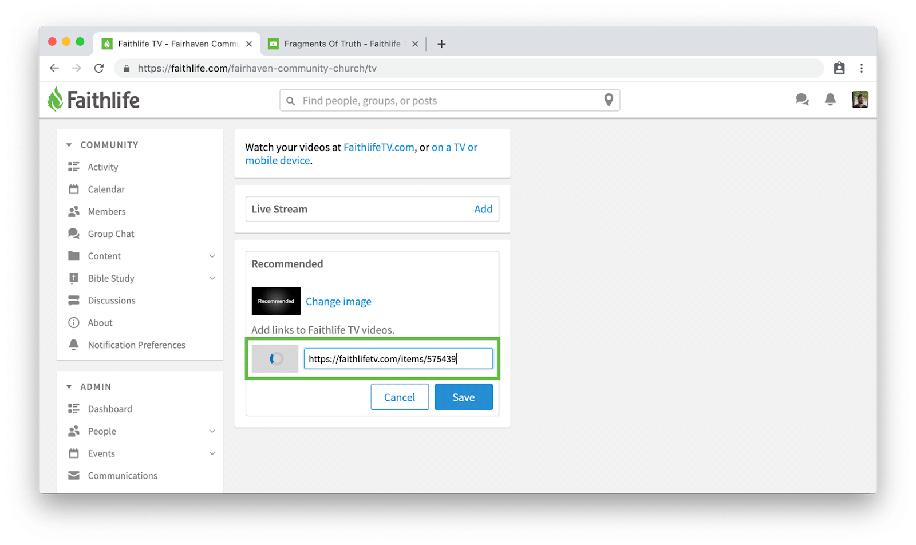Open the FaithlifeTV.com link

tap(379, 147)
